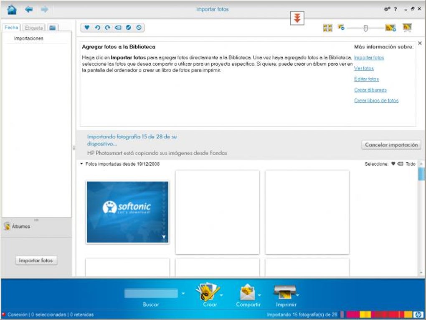
Task: Click the Crear scissors and photos icon
Action: [x=207, y=292]
